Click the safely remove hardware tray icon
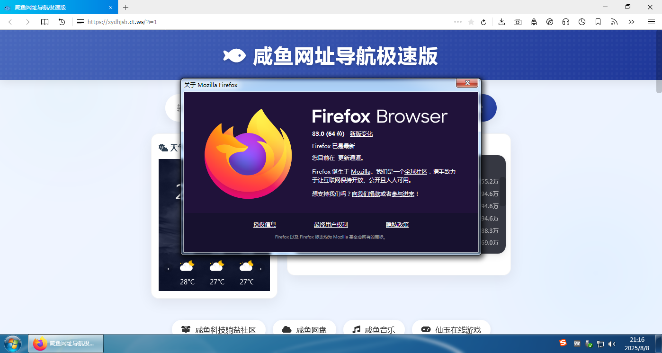The width and height of the screenshot is (662, 353). (x=589, y=344)
